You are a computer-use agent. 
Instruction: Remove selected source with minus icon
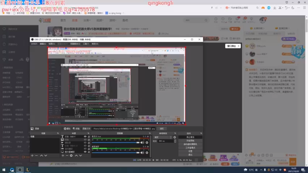coord(67,156)
